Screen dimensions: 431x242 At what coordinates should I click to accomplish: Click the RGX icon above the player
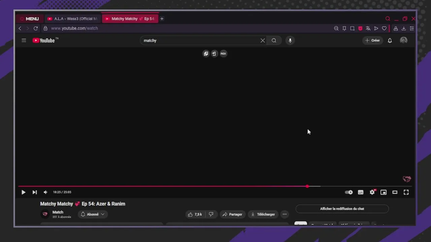tap(223, 53)
